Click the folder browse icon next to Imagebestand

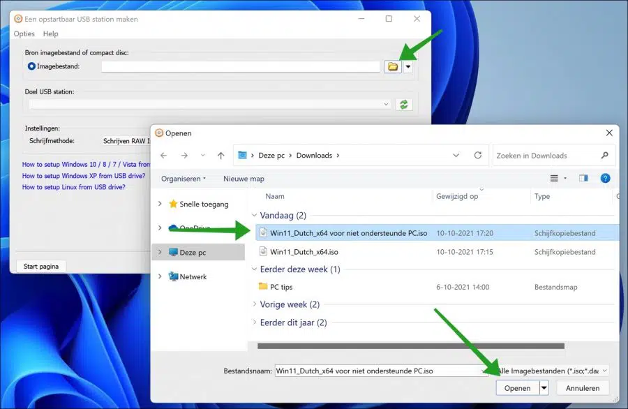click(x=392, y=66)
